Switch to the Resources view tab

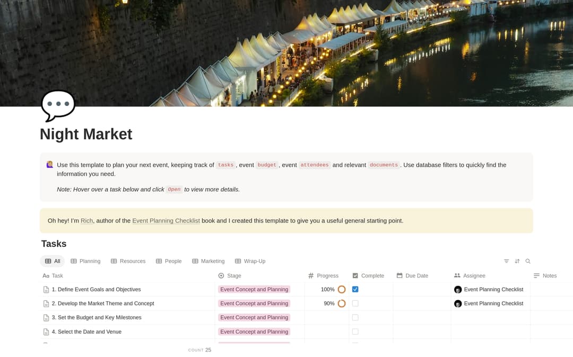click(128, 261)
